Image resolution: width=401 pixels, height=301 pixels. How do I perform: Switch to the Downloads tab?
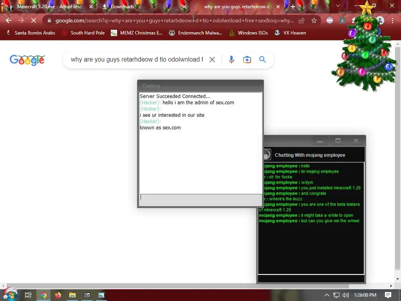click(x=122, y=7)
